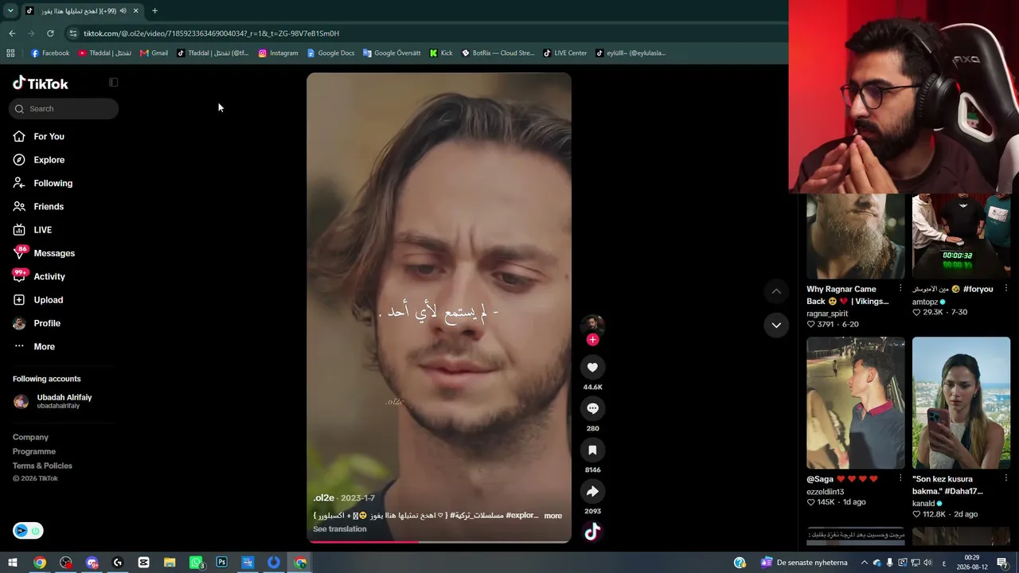Expand the caption with 'more'

coord(552,516)
